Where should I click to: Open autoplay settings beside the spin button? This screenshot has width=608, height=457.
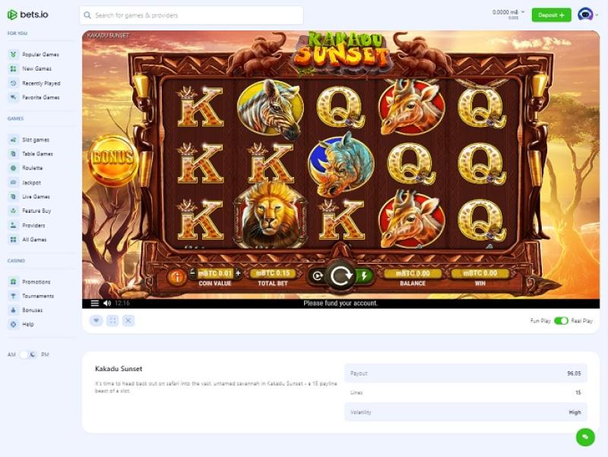[x=317, y=276]
